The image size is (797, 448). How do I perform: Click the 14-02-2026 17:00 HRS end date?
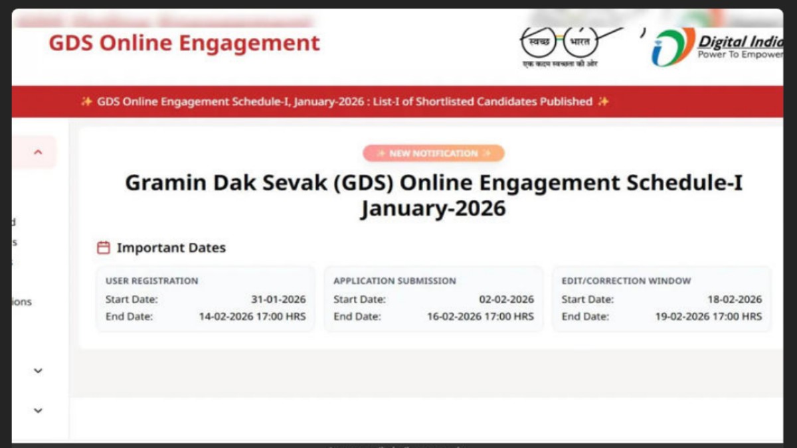click(x=252, y=317)
